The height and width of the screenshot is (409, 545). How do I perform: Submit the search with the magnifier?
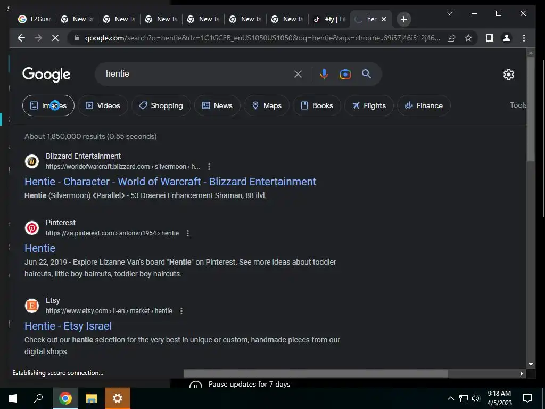[366, 73]
